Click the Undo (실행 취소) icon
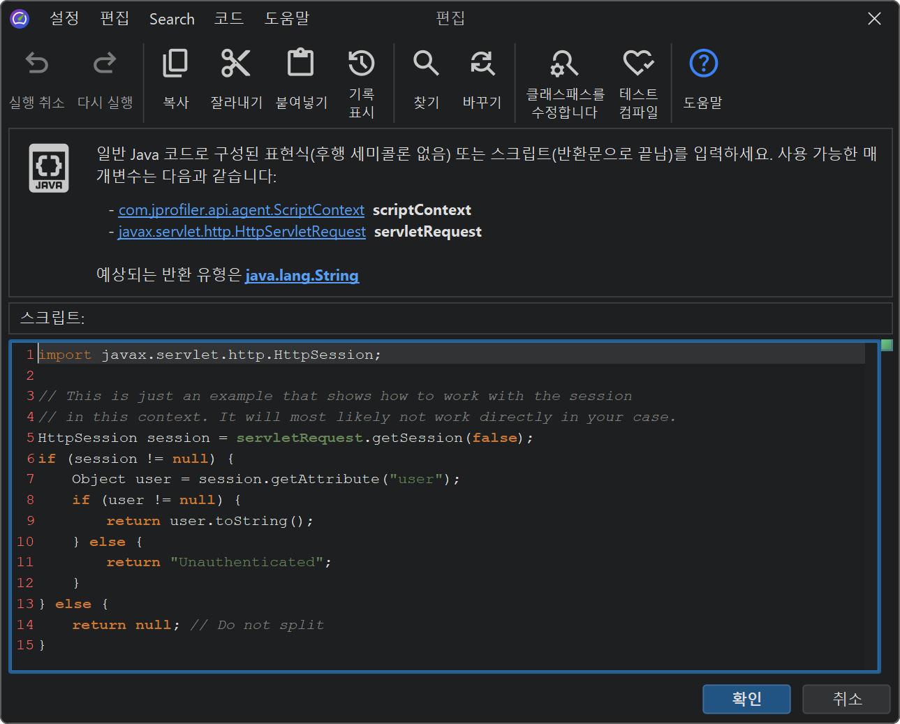The image size is (900, 724). (x=36, y=64)
